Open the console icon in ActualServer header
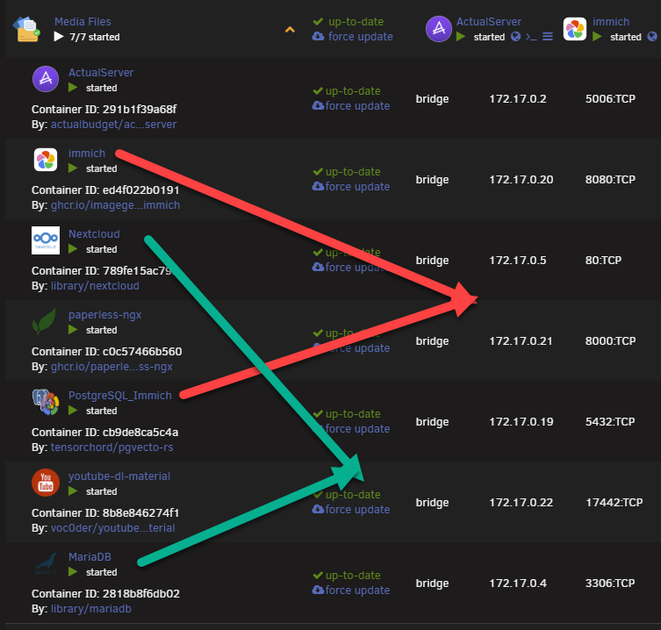The height and width of the screenshot is (630, 661). [530, 37]
